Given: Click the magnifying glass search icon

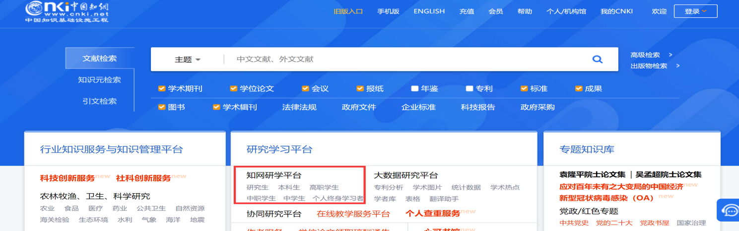Looking at the screenshot, I should 598,60.
